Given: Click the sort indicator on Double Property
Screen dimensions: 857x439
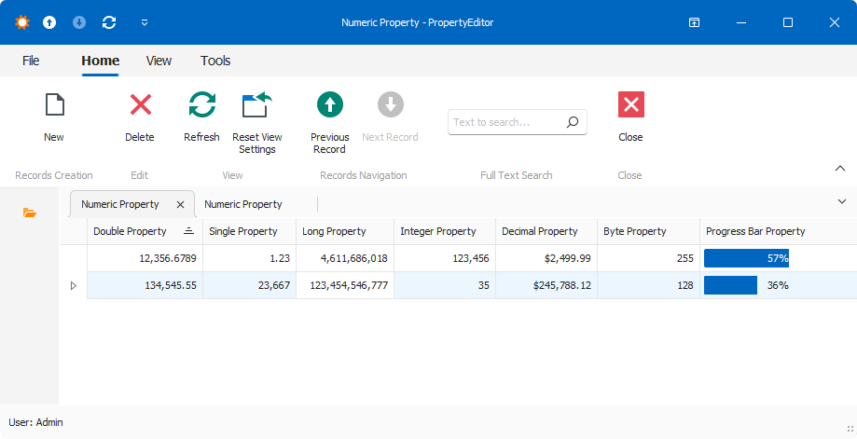Looking at the screenshot, I should pos(188,231).
